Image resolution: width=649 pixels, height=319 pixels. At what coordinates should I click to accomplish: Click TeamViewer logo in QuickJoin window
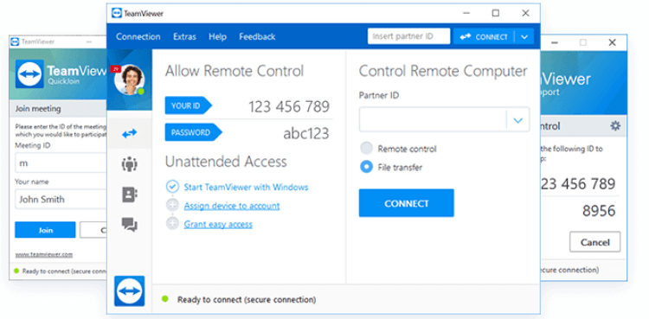[x=29, y=73]
